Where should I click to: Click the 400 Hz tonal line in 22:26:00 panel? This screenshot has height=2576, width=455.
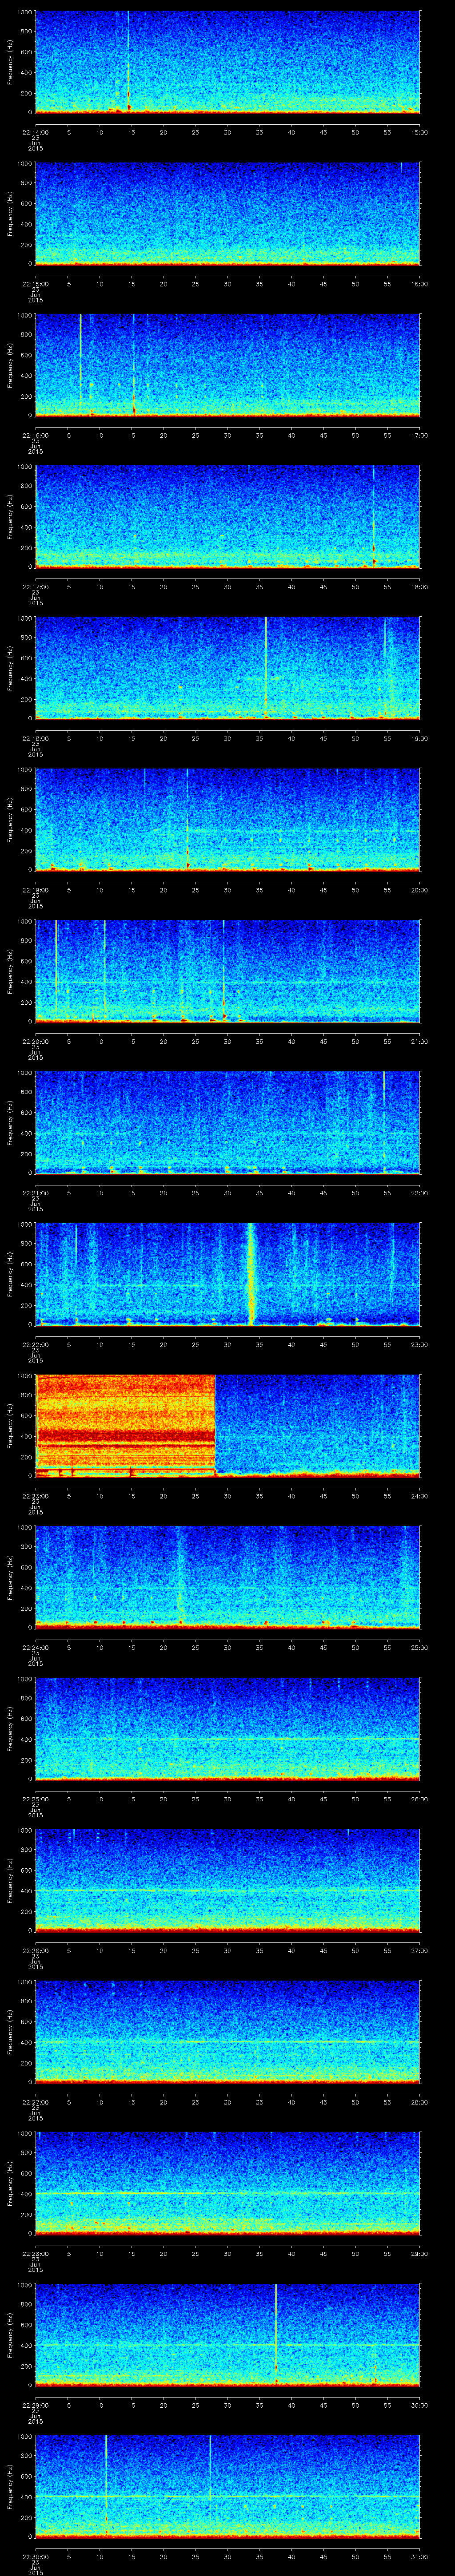pos(227,1890)
